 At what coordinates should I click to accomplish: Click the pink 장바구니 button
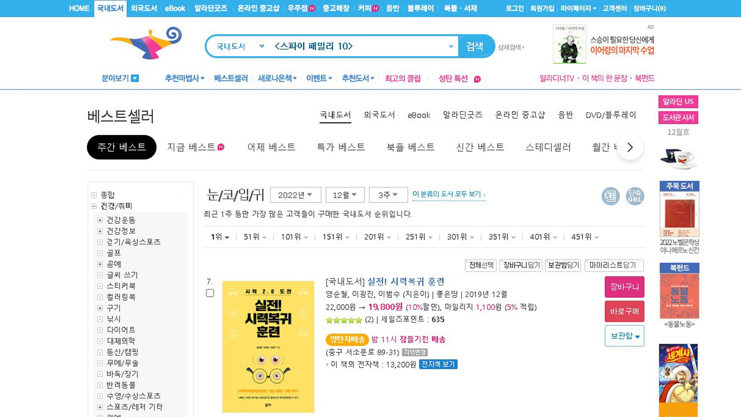coord(624,287)
